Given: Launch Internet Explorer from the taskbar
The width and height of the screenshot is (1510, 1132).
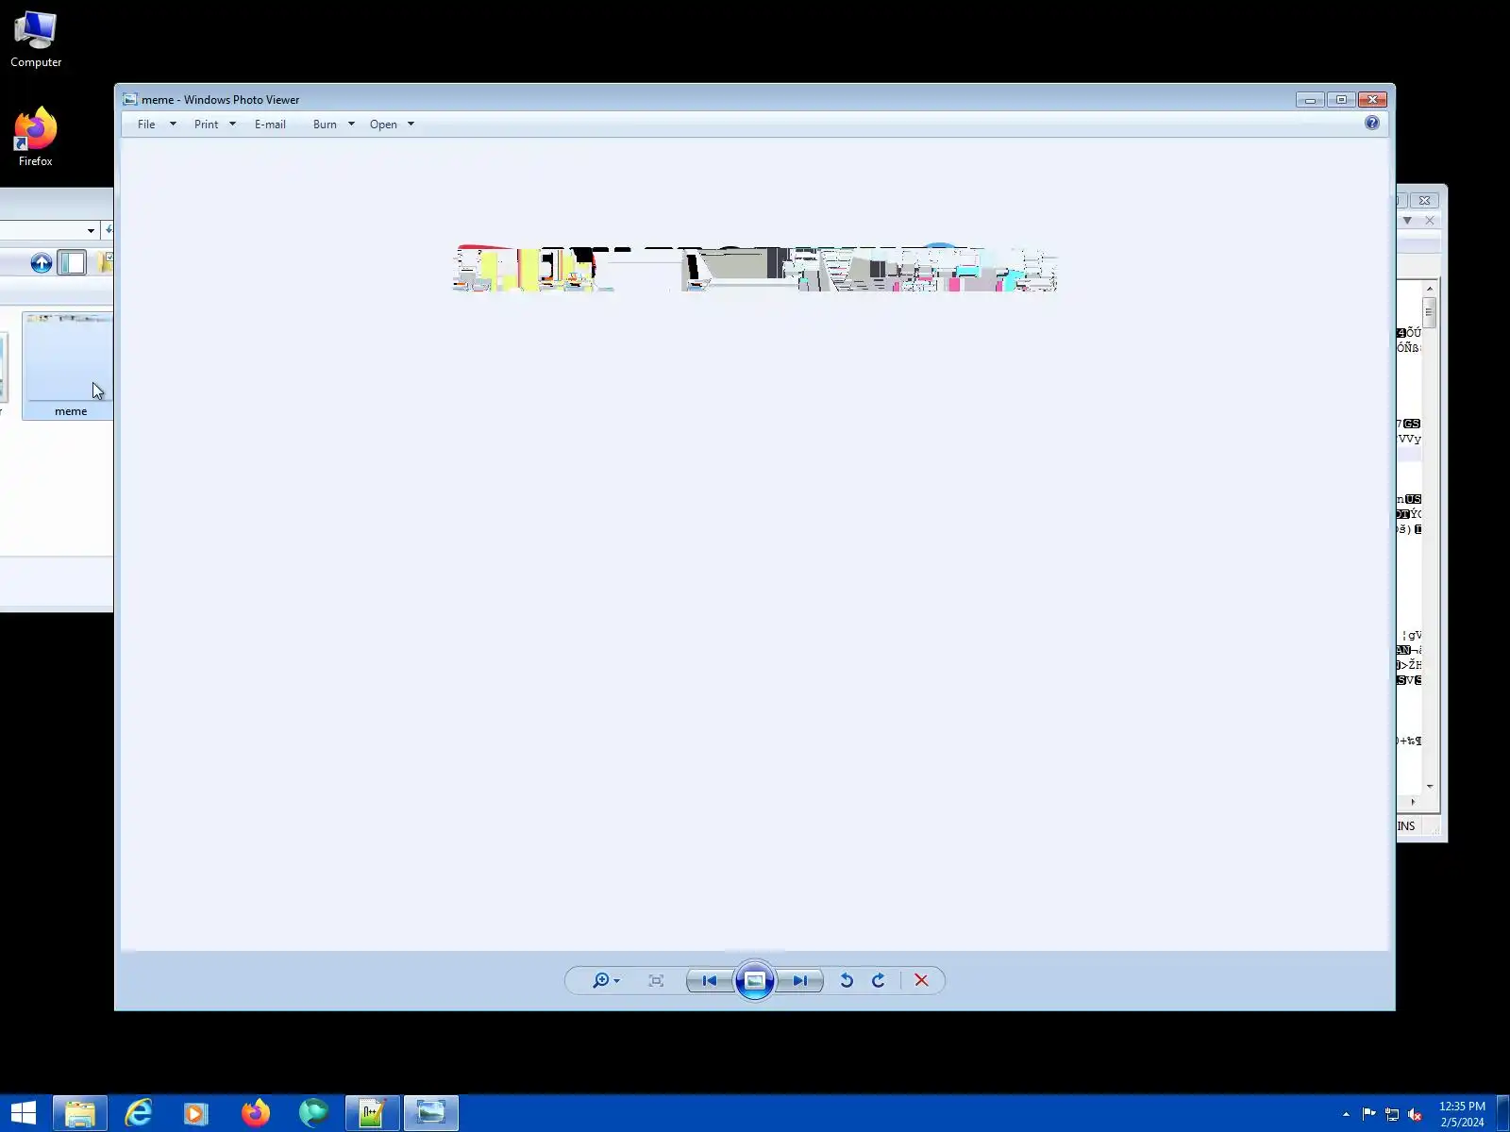Looking at the screenshot, I should 139,1113.
